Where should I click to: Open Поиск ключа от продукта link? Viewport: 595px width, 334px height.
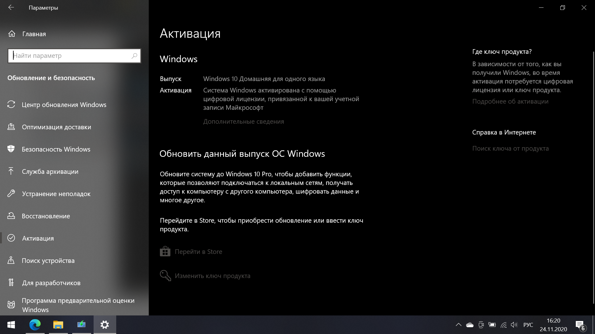[510, 148]
